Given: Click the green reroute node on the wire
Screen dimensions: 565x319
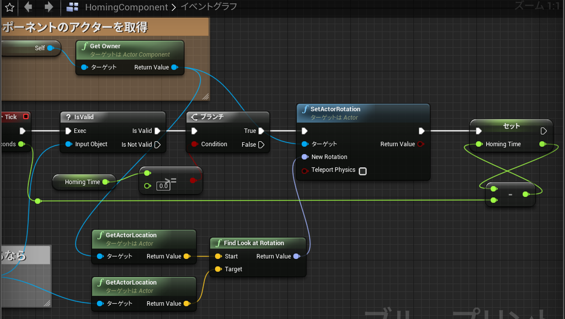Looking at the screenshot, I should tap(38, 201).
